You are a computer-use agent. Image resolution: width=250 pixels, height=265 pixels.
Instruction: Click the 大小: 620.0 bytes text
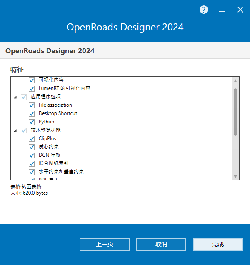click(29, 193)
